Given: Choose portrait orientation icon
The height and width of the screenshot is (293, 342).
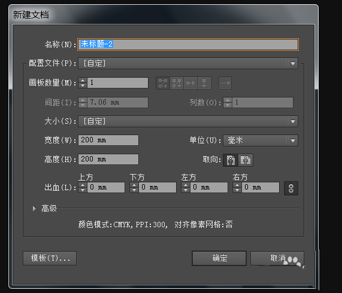Looking at the screenshot, I should (x=231, y=160).
